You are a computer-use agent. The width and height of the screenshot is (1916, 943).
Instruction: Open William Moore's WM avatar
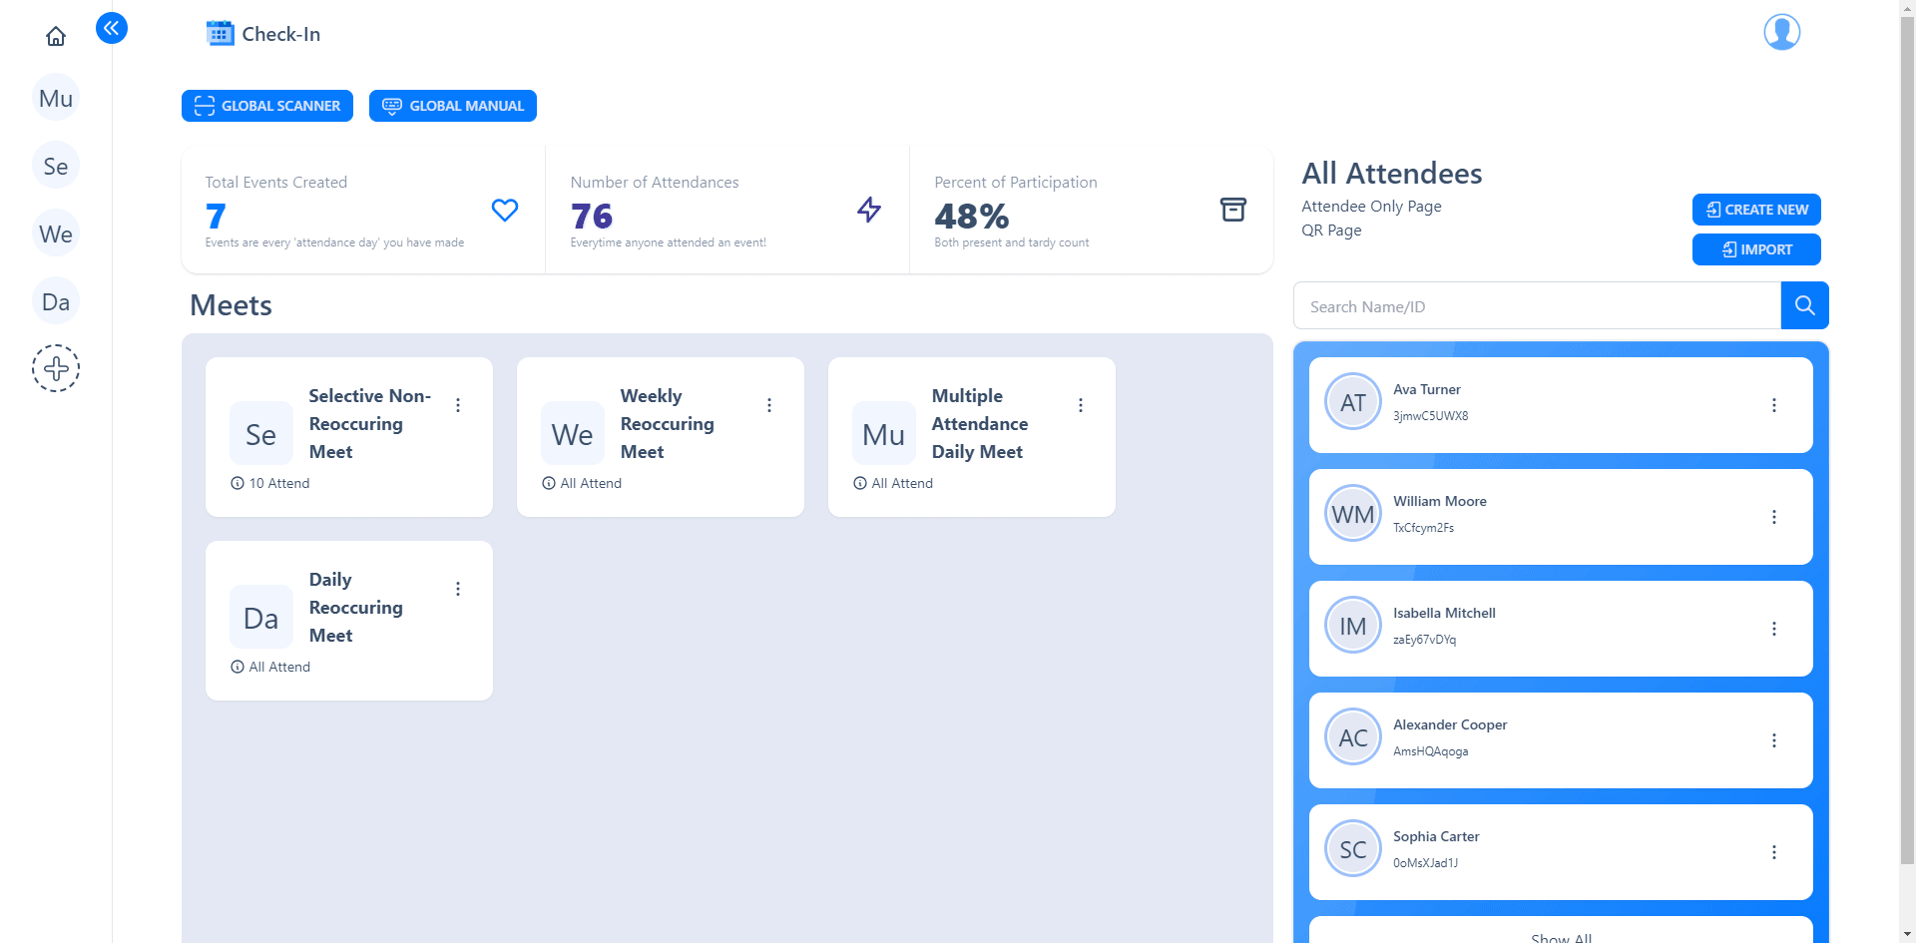1353,514
